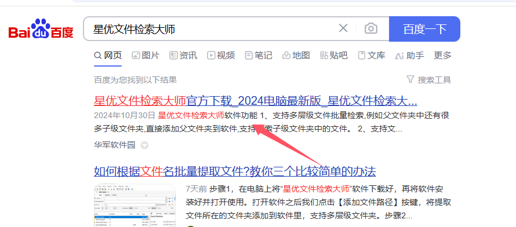Expand dropdown icon beside 华军软件园
Viewport: 516px width, 227px height.
click(x=144, y=145)
